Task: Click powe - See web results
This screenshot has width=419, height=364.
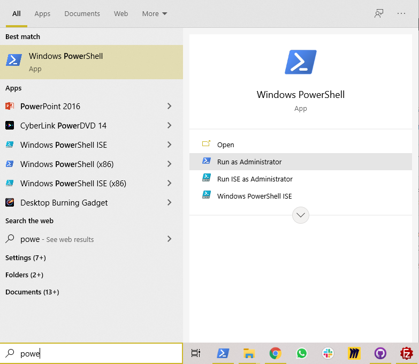Action: click(57, 239)
